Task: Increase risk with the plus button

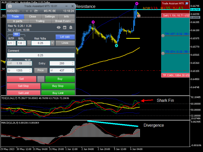Action: pyautogui.click(x=52, y=43)
